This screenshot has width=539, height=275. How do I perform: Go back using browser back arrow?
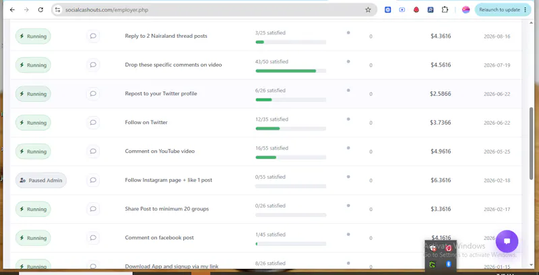12,10
